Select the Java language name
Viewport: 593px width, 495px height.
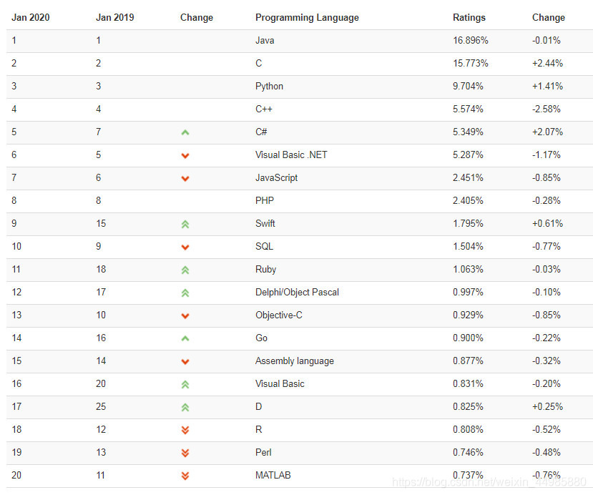tap(265, 41)
